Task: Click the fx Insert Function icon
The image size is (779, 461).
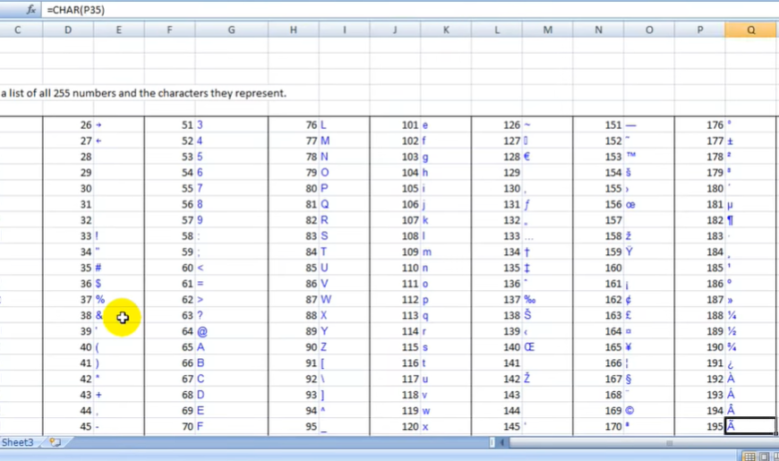Action: coord(30,10)
